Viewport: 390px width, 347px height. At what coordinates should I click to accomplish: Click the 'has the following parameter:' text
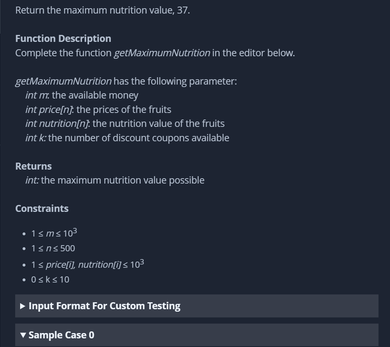(x=175, y=81)
